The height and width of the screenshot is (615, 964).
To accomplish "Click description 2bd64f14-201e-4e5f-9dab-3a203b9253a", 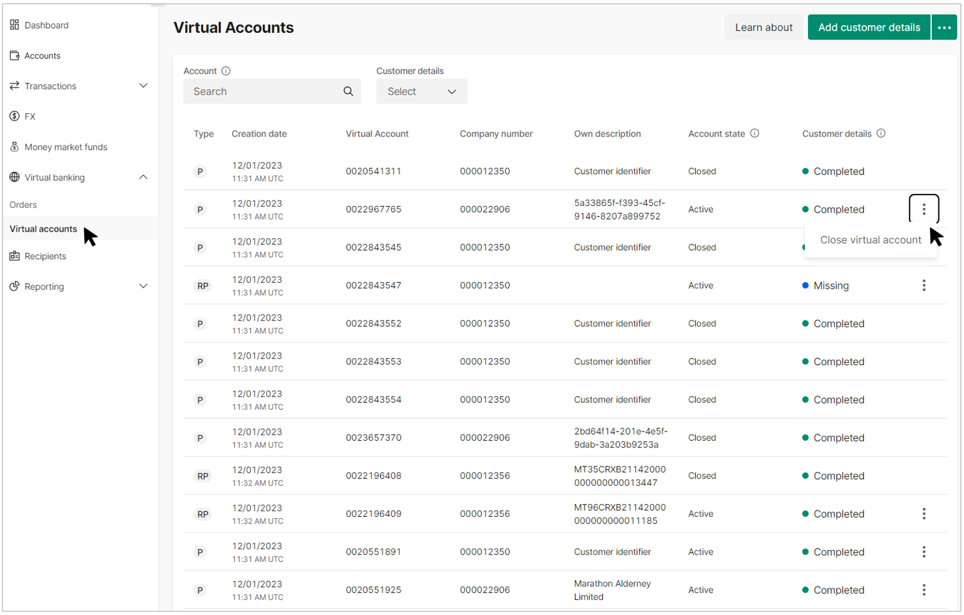I will tap(621, 438).
